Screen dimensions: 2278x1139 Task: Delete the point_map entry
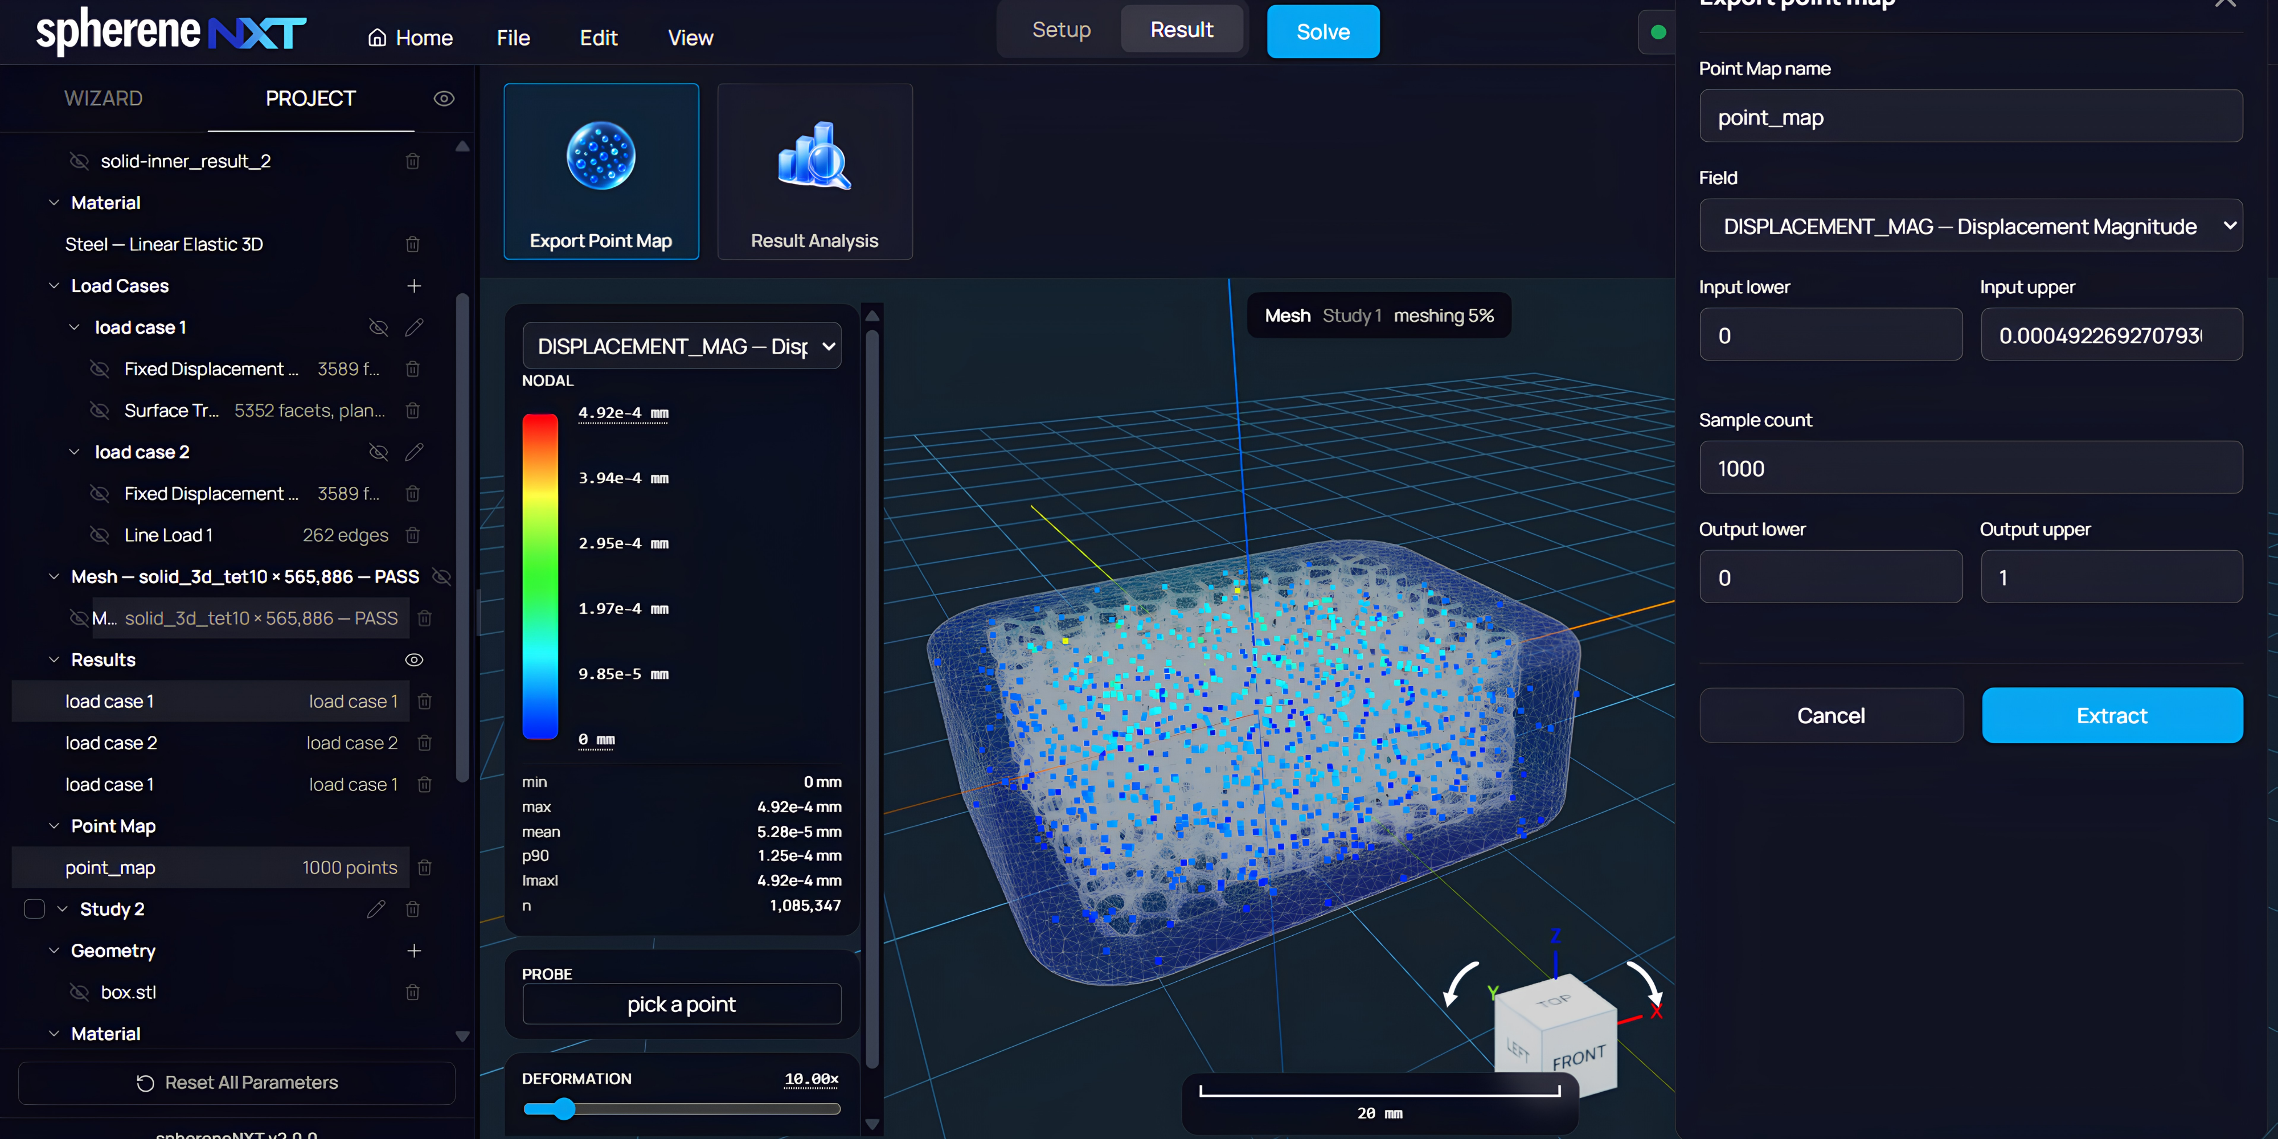[424, 867]
